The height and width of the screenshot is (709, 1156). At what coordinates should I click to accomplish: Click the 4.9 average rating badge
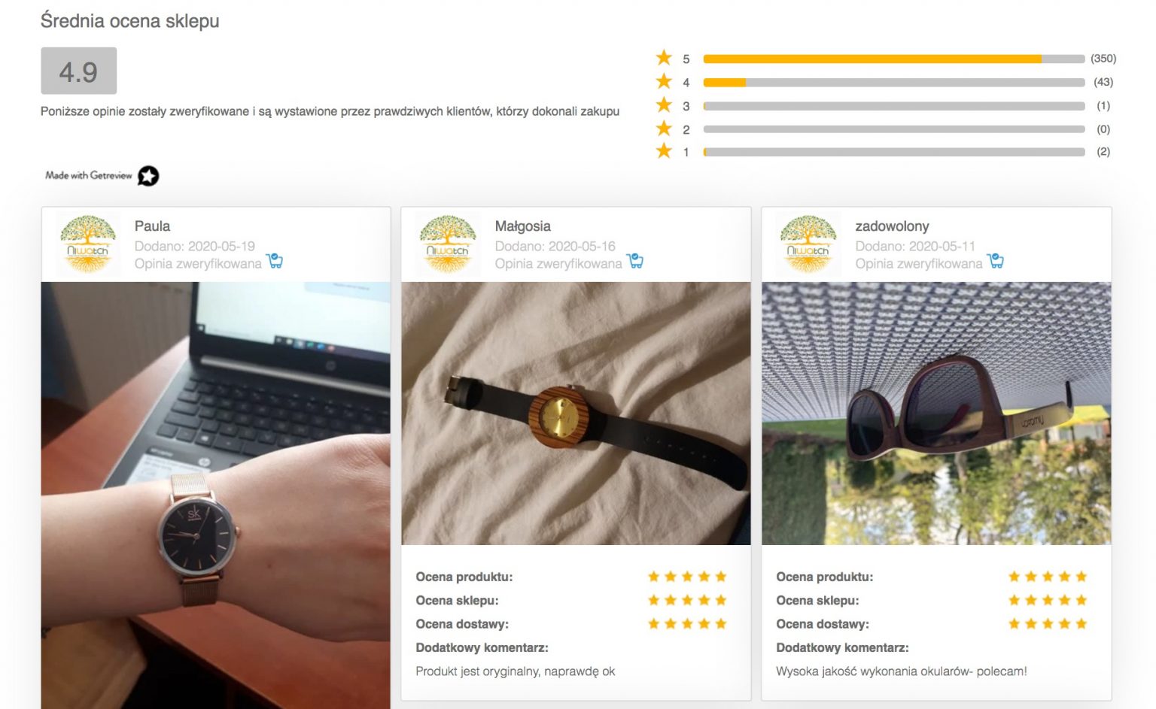(x=79, y=71)
